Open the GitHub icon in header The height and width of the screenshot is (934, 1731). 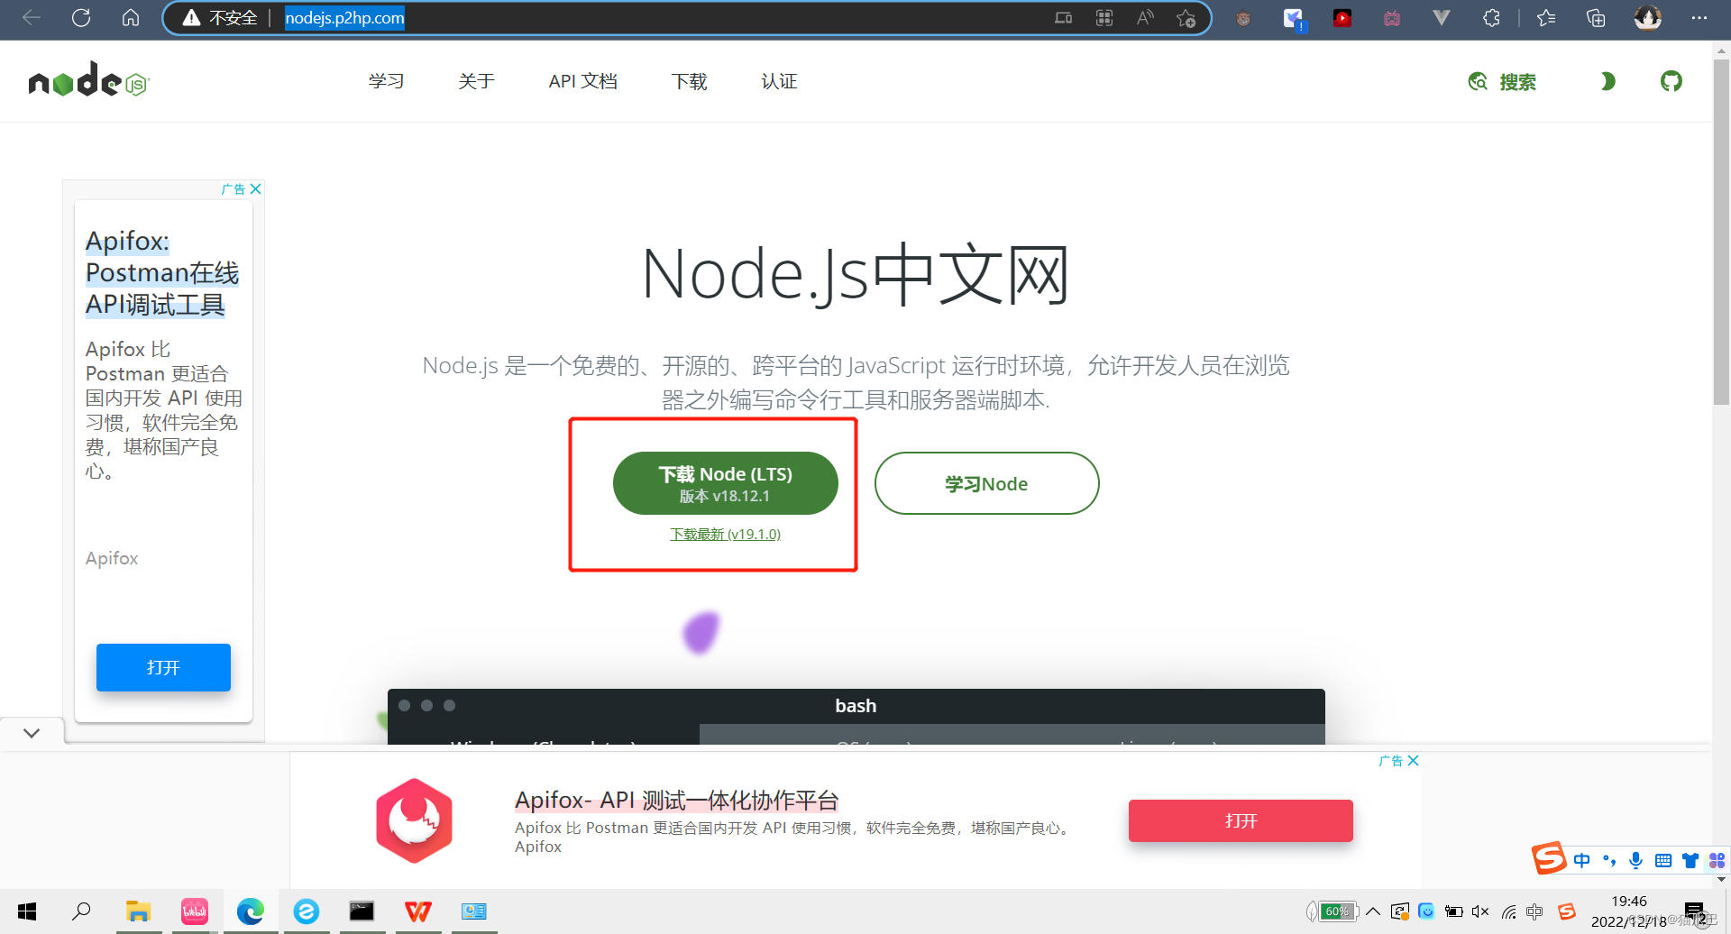point(1671,81)
